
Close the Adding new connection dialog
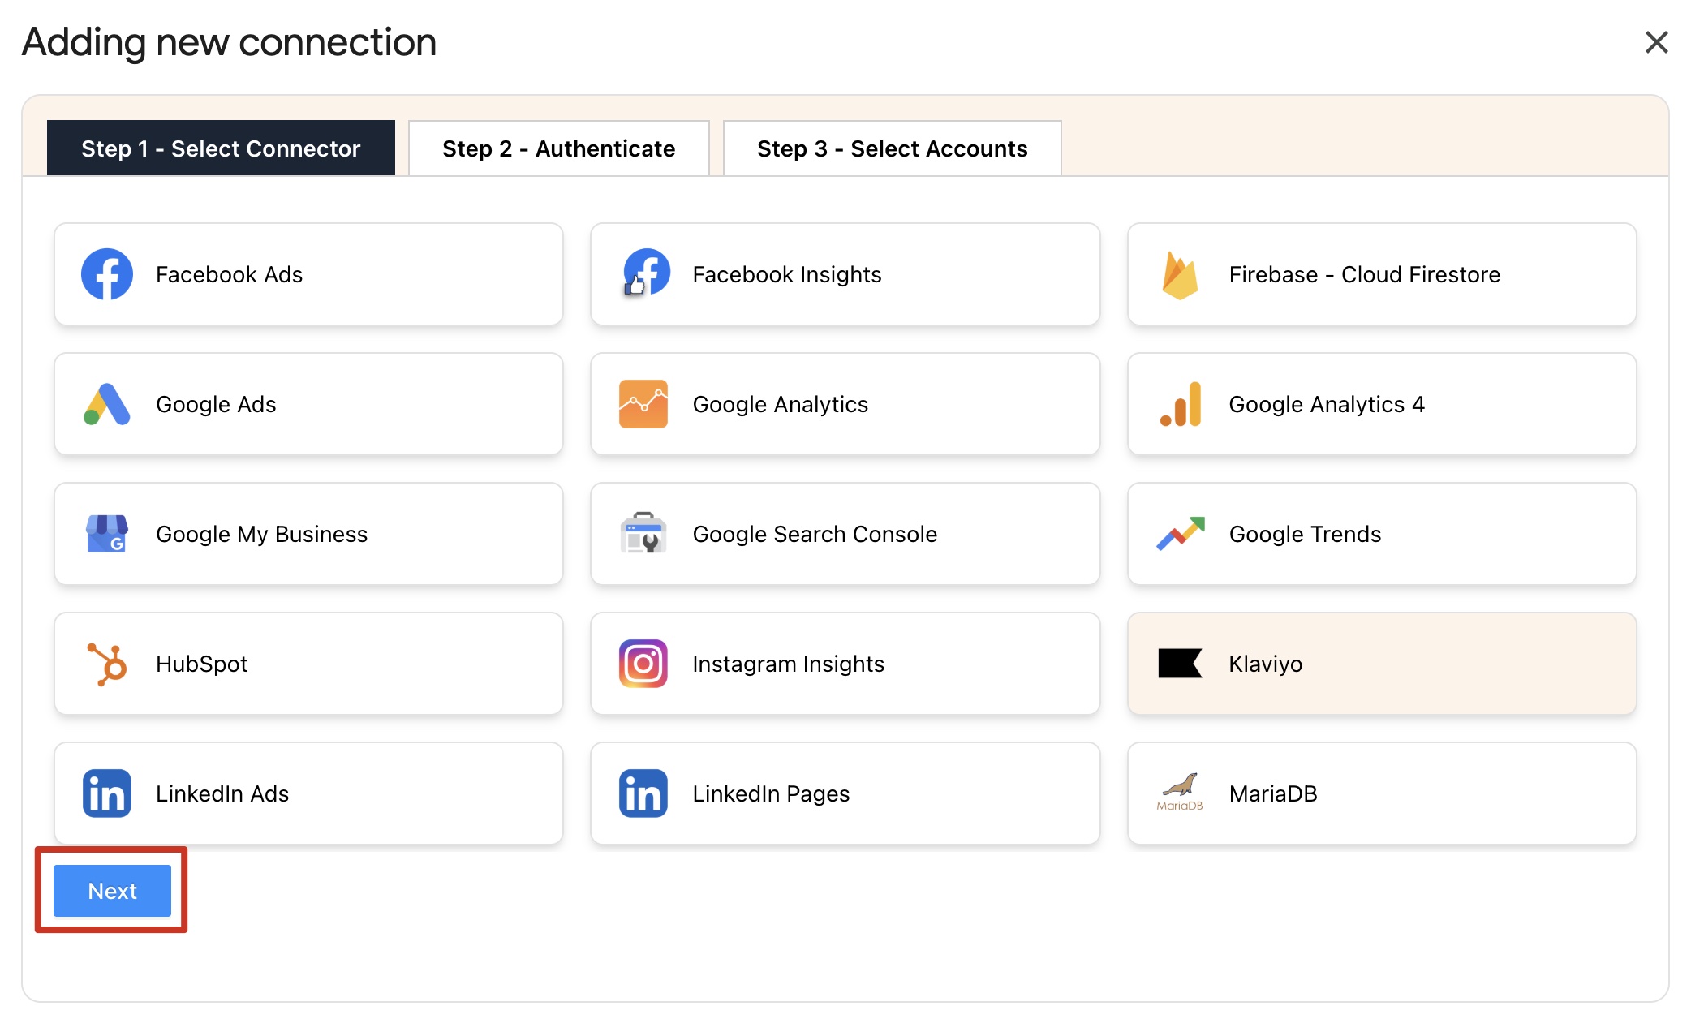click(x=1656, y=42)
